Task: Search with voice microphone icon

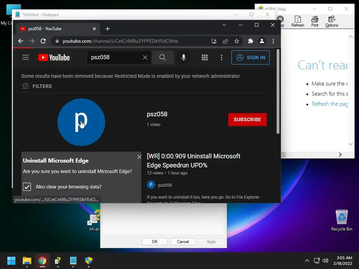Action: coord(183,57)
